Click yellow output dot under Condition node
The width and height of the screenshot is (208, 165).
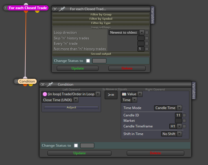click(31, 85)
